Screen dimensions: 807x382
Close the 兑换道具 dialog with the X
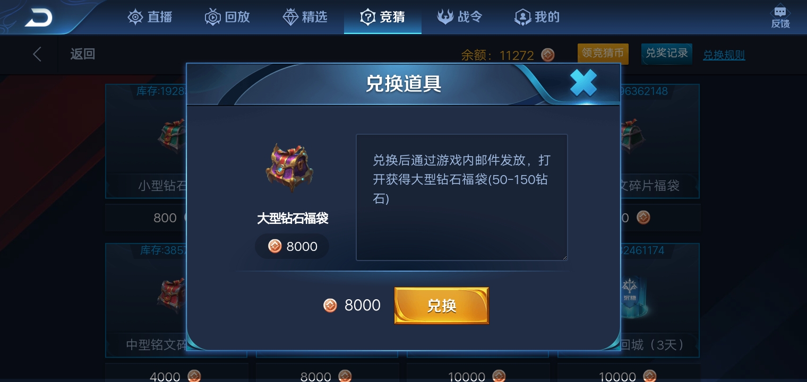tap(583, 83)
